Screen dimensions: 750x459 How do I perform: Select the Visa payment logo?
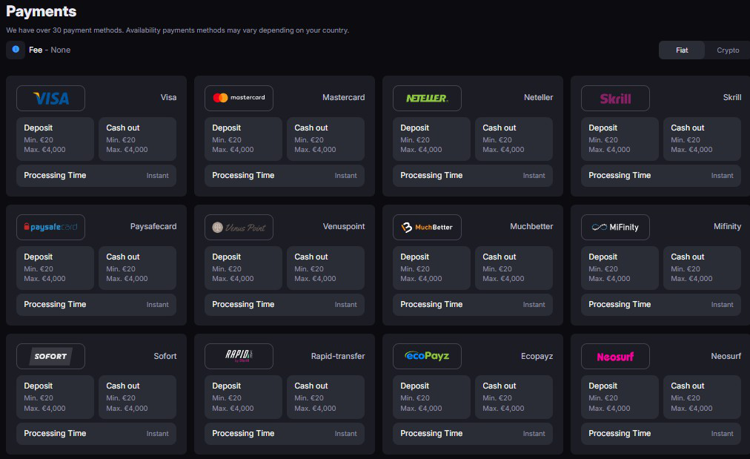pyautogui.click(x=50, y=97)
